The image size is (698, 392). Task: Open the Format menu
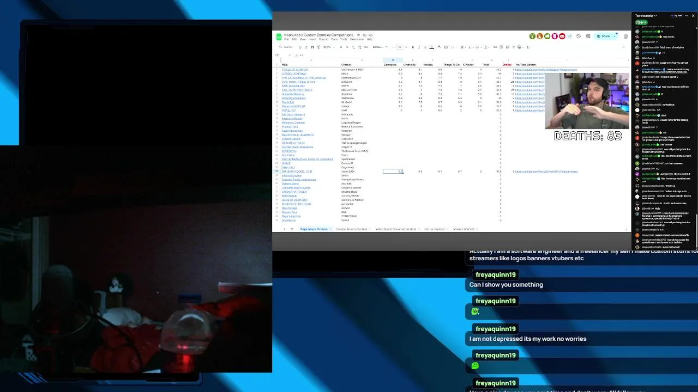323,39
